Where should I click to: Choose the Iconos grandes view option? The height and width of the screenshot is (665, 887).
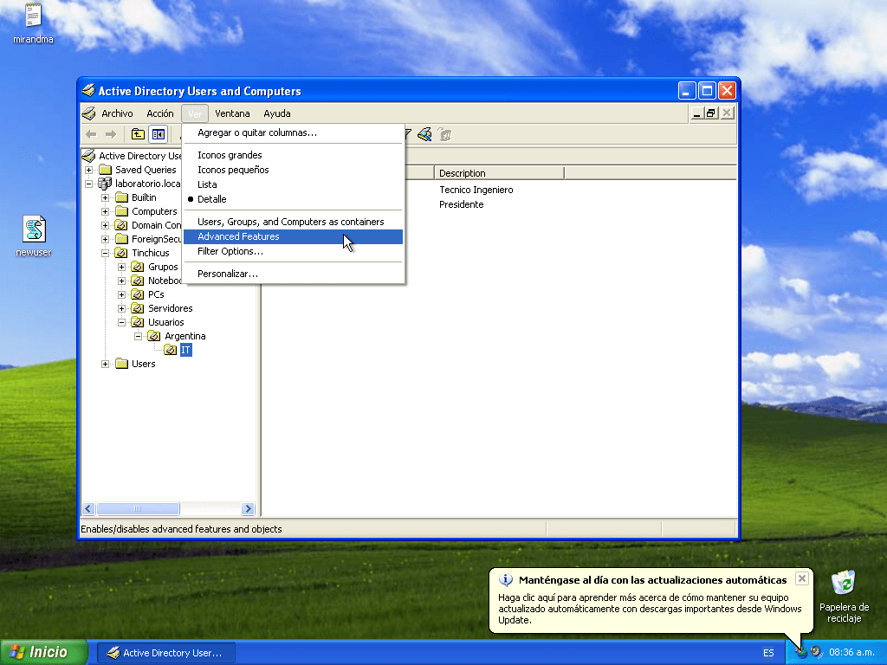(x=230, y=155)
